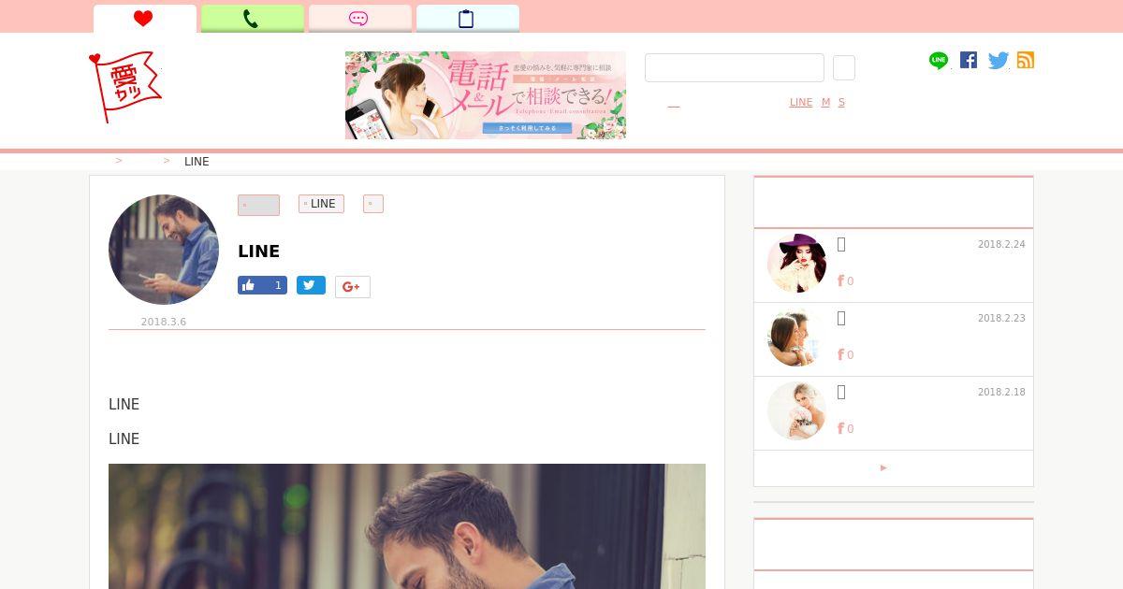Focus the header search input field
The height and width of the screenshot is (589, 1123).
tap(735, 68)
